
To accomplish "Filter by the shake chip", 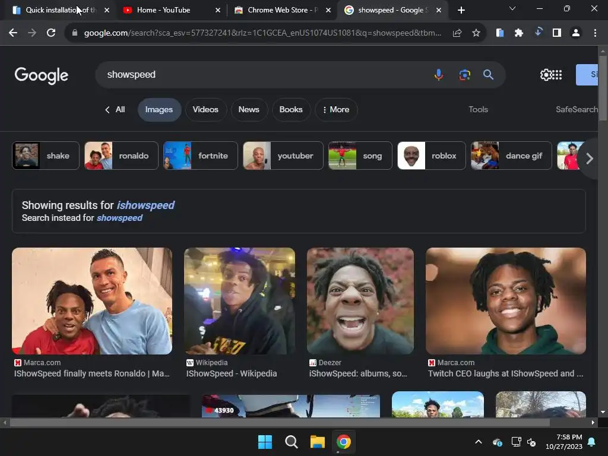I will tap(46, 156).
